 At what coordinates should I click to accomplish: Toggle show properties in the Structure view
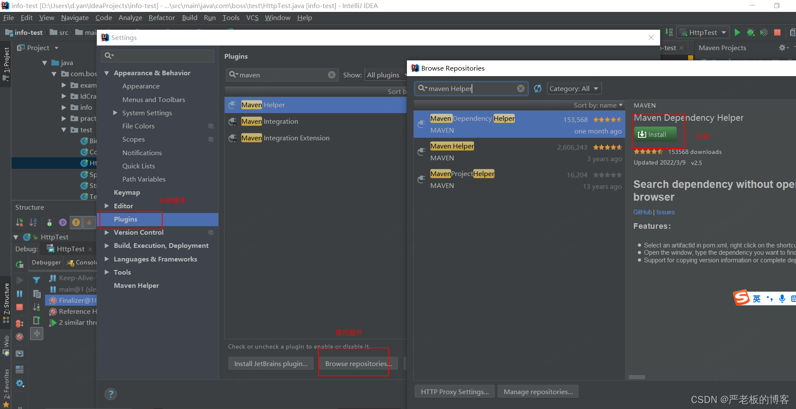[x=62, y=222]
